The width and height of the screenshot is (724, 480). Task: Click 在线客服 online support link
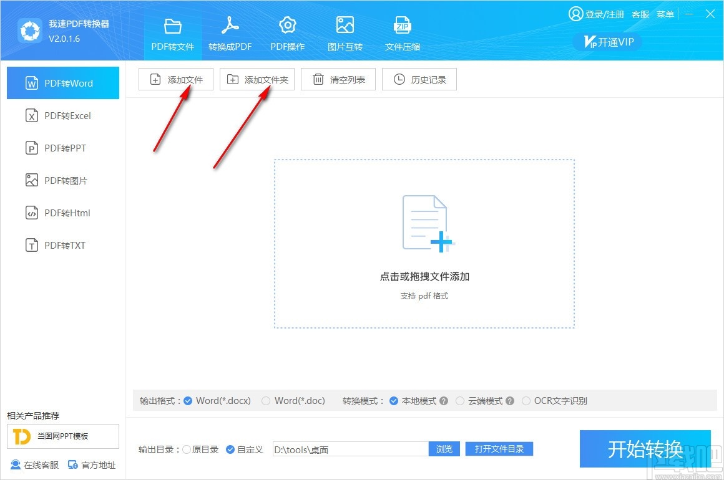[x=34, y=465]
